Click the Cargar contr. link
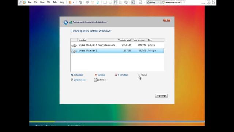 tap(78, 80)
